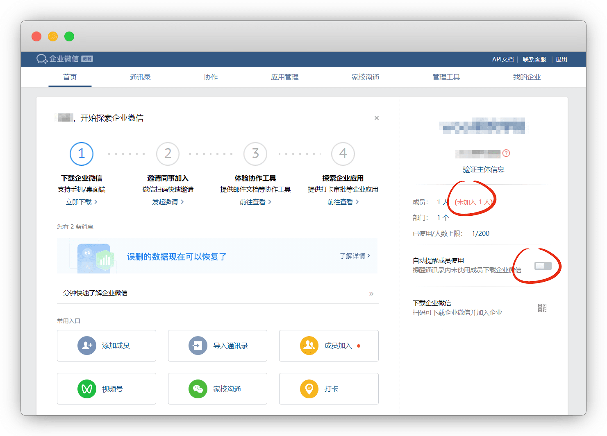607x436 pixels.
Task: Click 发起邀请 under step 2
Action: pyautogui.click(x=168, y=202)
